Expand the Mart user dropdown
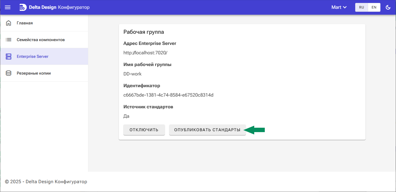396x192 pixels. pos(339,7)
